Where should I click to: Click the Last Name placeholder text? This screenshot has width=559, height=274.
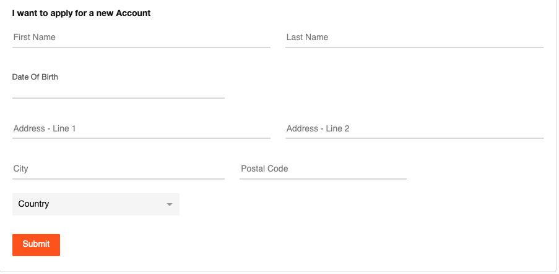pyautogui.click(x=307, y=38)
